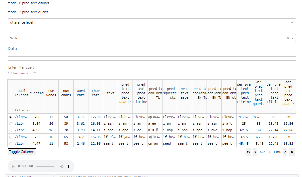Click the word rate column header

coord(81,93)
